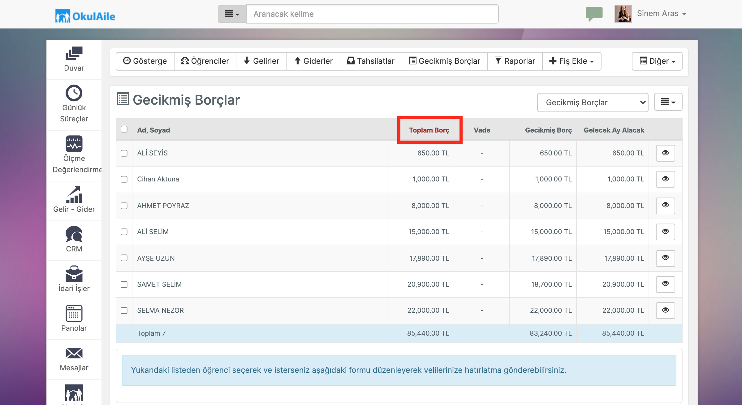Click the name AYŞE UZUN
Image resolution: width=742 pixels, height=405 pixels.
tap(156, 258)
